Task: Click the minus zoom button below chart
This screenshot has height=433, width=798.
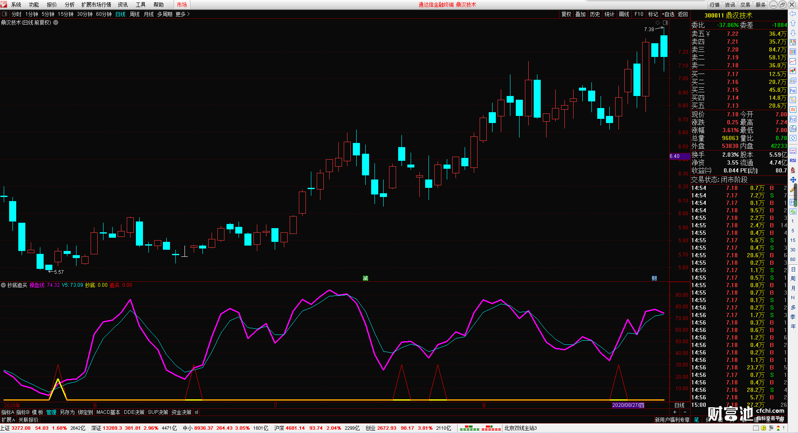Action: pyautogui.click(x=685, y=412)
